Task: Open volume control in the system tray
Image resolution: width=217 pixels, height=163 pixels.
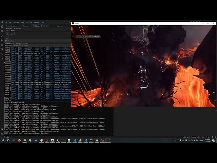Action: click(202, 140)
